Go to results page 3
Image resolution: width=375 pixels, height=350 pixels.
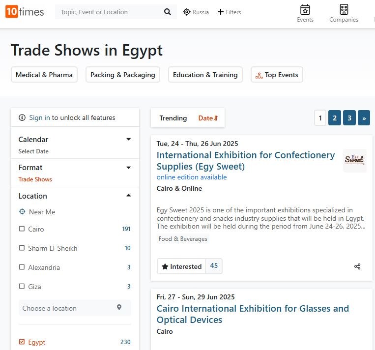349,117
